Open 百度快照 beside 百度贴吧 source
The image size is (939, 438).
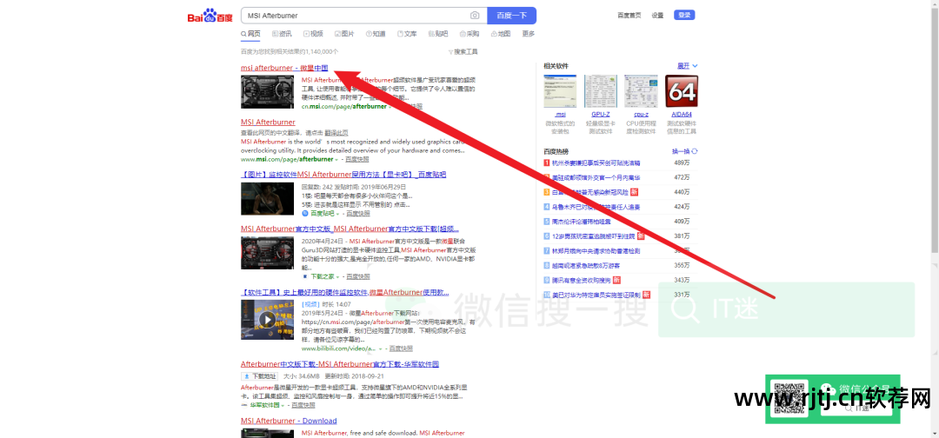(x=357, y=214)
